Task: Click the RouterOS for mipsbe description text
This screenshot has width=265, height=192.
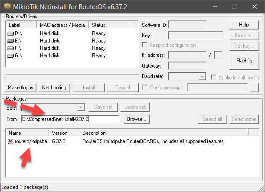Action: [x=153, y=141]
